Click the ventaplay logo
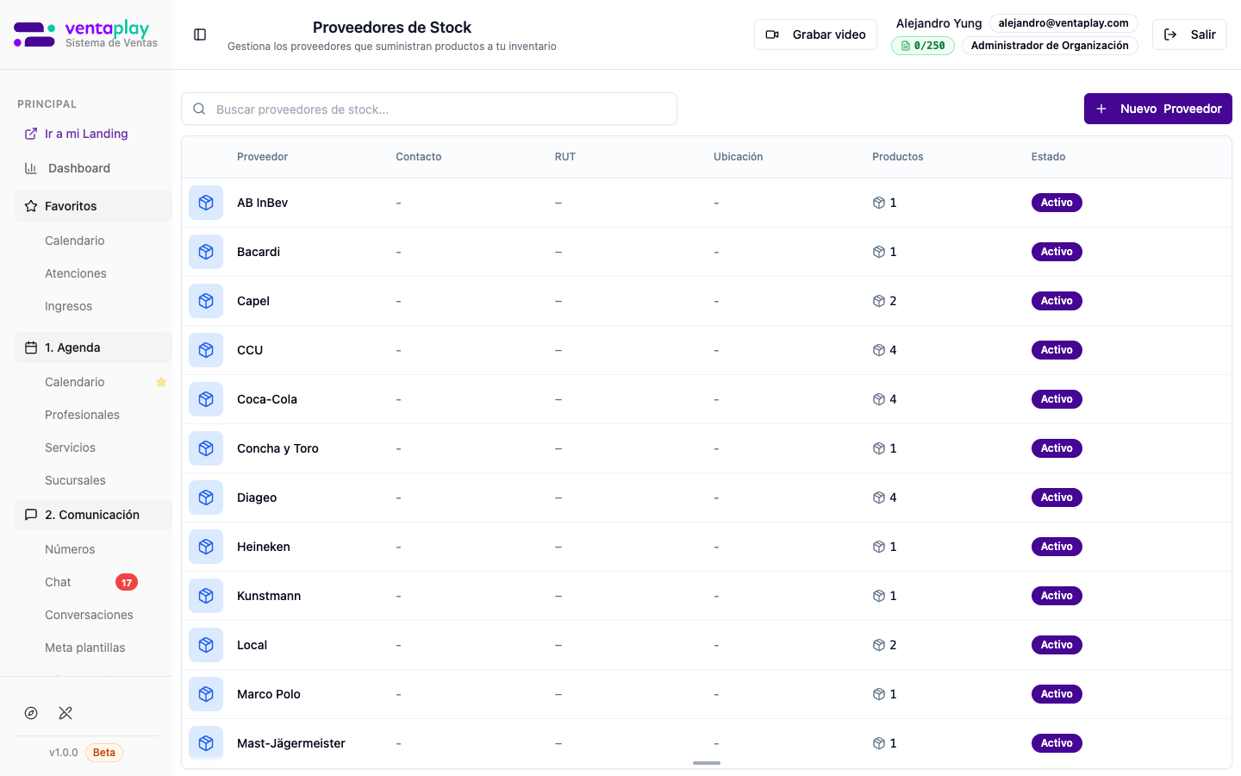 (86, 34)
